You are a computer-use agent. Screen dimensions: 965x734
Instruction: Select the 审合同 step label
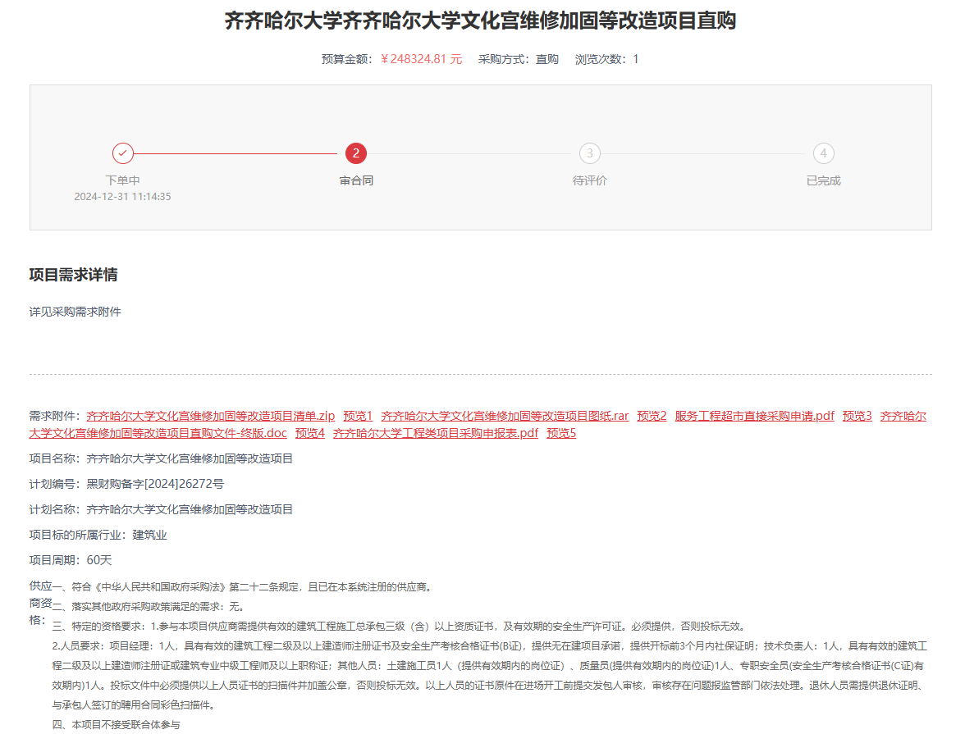pyautogui.click(x=356, y=180)
